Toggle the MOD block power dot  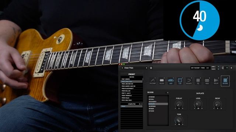coord(209,78)
